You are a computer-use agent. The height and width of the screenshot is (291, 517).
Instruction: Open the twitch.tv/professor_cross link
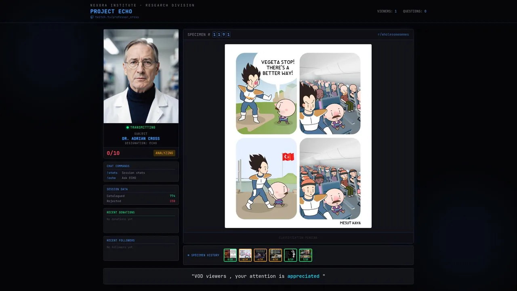[117, 17]
